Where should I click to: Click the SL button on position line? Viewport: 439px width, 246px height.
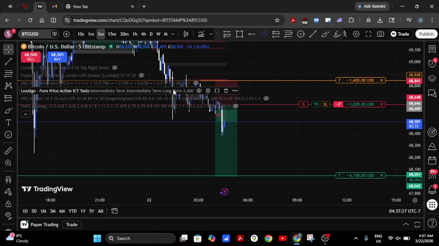(x=325, y=104)
